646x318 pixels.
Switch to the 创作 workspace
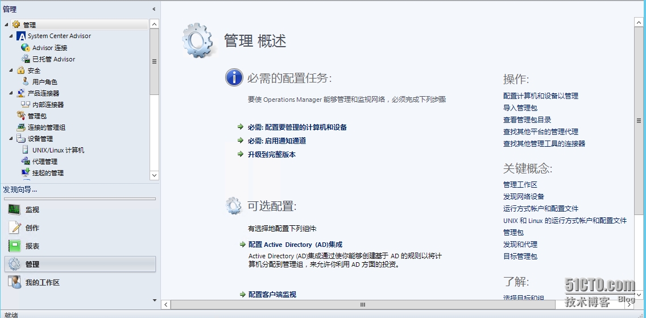[x=80, y=228]
